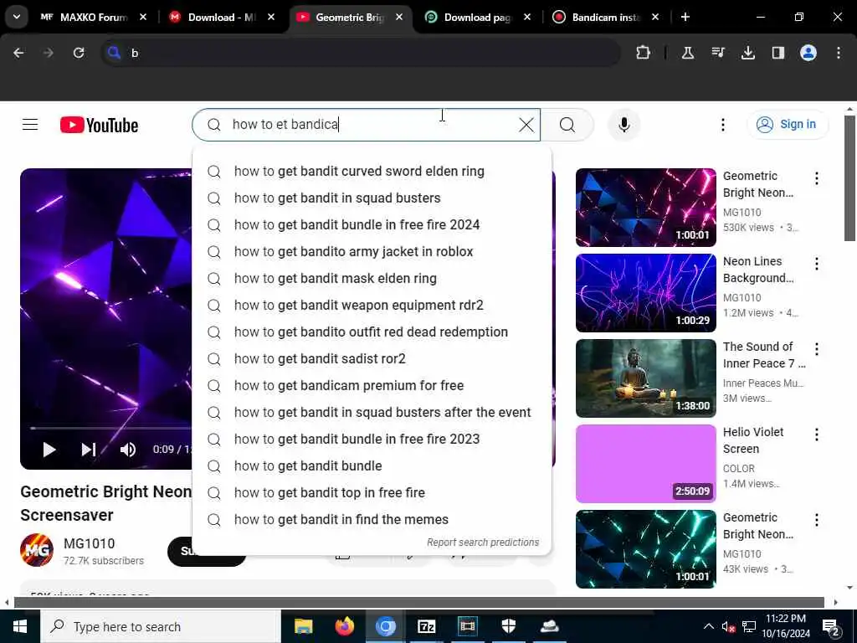857x643 pixels.
Task: Select suggestion bandit in find the memes
Action: (x=372, y=519)
